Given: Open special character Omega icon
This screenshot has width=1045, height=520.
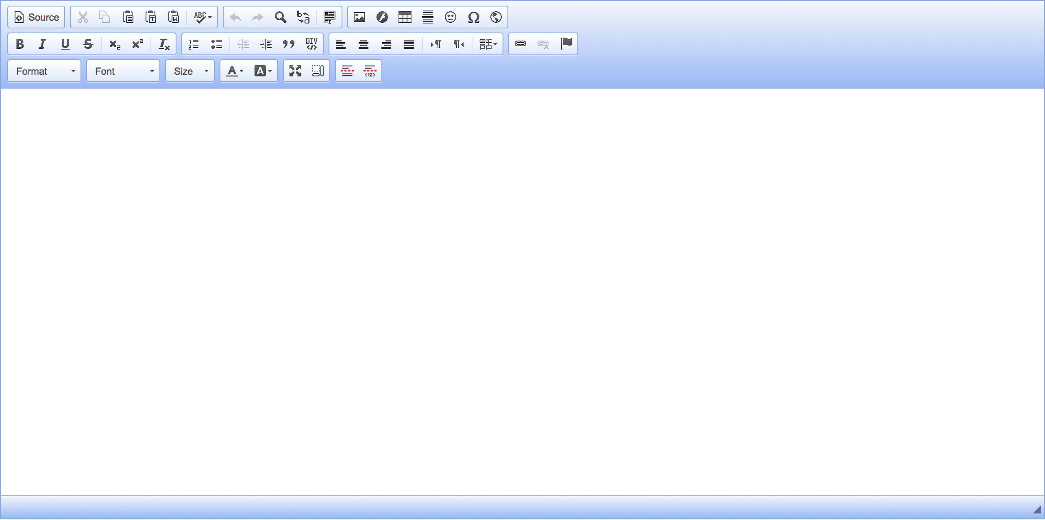Looking at the screenshot, I should [473, 17].
